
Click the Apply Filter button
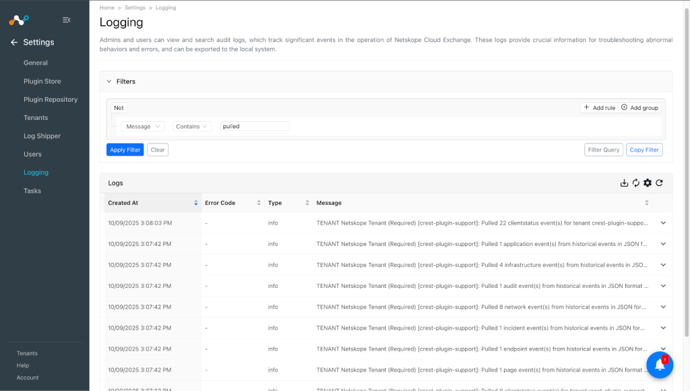[125, 150]
